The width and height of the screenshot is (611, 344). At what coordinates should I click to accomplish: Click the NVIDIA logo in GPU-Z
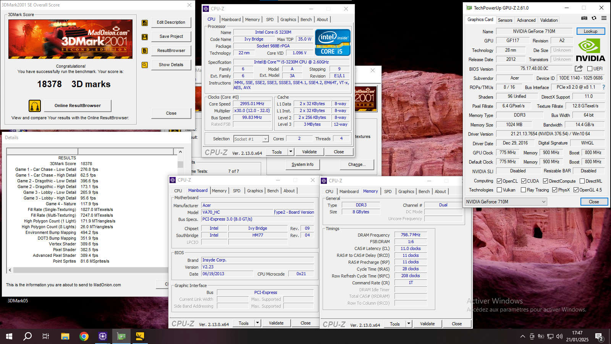[590, 50]
